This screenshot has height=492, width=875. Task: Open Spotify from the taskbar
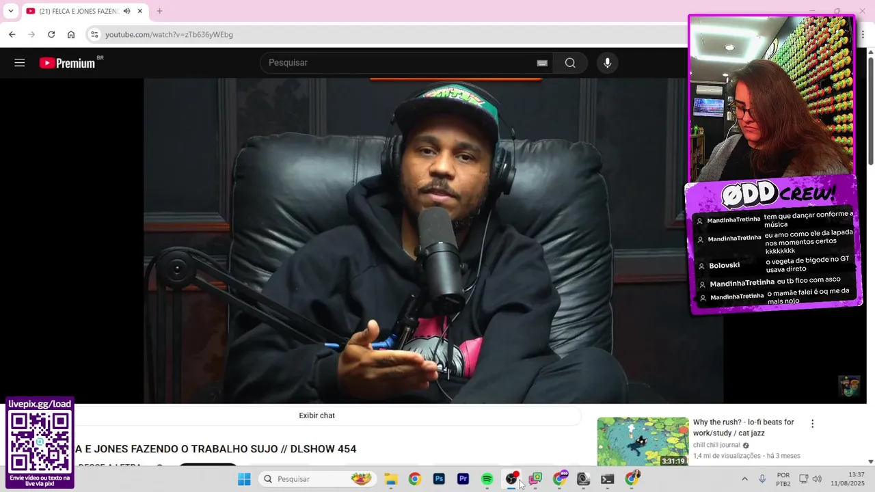coord(487,479)
